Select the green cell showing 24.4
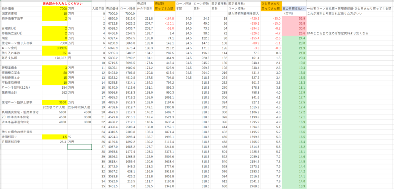Viewport: 394px width, 189px height. pos(294,38)
